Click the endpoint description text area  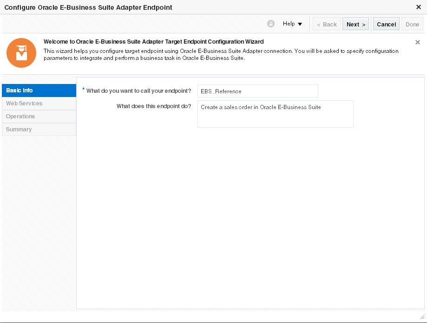click(276, 114)
